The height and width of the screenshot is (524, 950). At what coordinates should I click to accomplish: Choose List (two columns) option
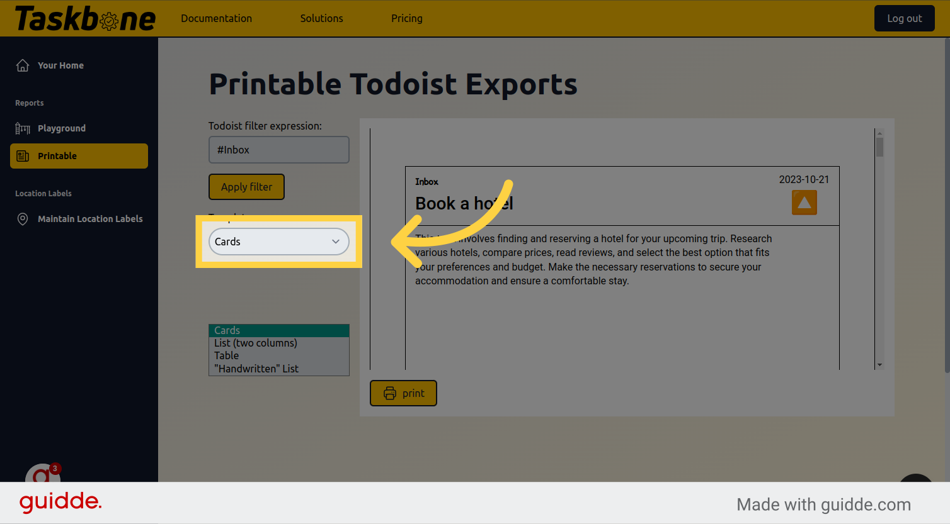(279, 343)
